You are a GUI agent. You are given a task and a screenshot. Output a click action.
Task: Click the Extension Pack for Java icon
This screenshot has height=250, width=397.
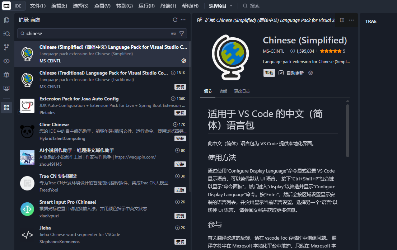[x=27, y=106]
